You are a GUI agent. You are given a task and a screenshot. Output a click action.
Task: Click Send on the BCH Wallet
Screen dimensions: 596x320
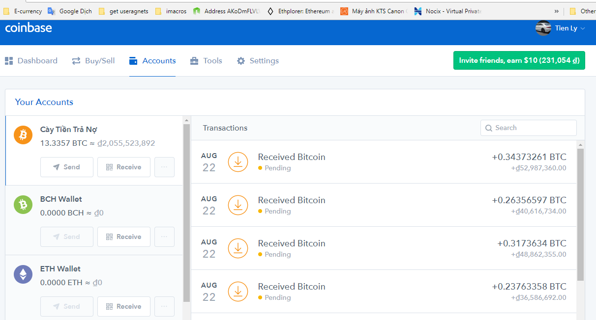(67, 237)
